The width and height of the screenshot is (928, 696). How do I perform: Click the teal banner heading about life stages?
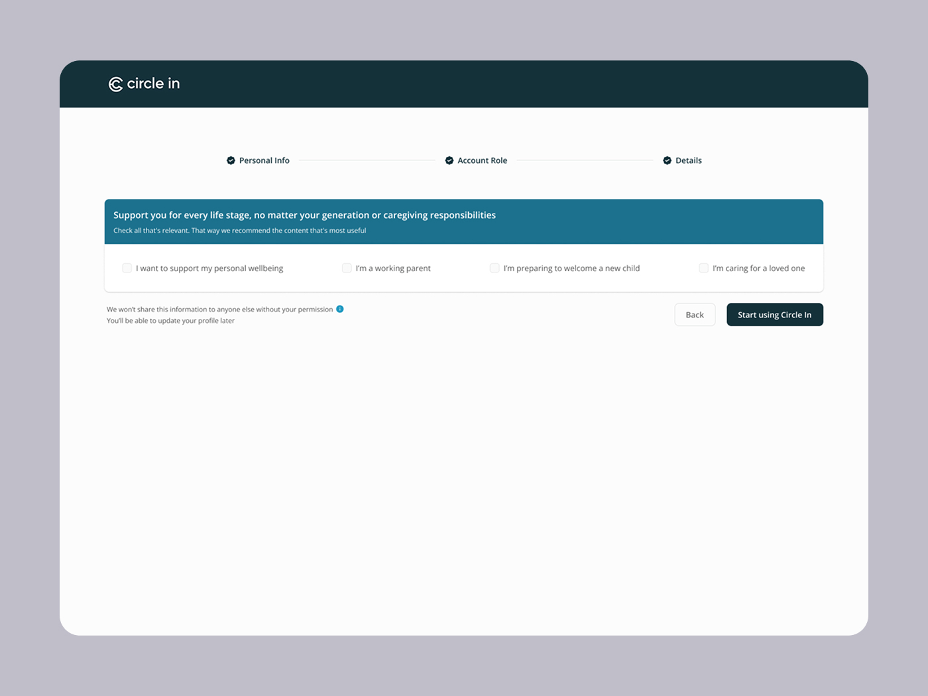click(304, 215)
